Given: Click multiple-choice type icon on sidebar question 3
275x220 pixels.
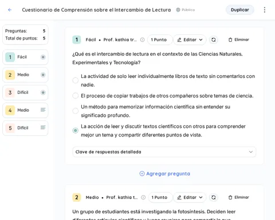Looking at the screenshot, I should click(43, 92).
